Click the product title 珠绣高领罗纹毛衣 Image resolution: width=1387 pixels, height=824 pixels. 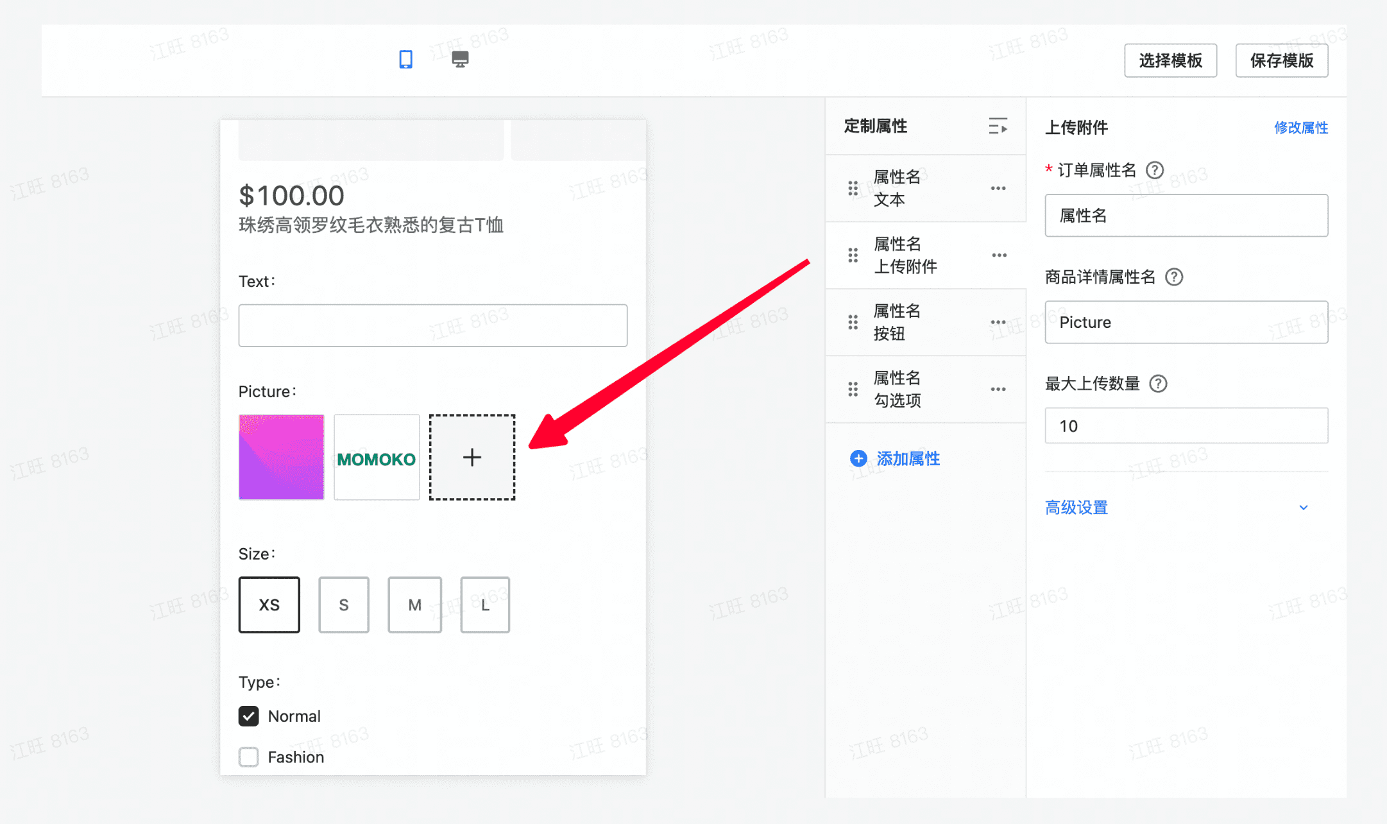point(371,225)
